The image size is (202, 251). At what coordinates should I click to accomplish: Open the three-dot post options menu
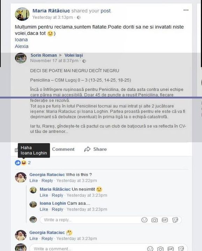(186, 10)
